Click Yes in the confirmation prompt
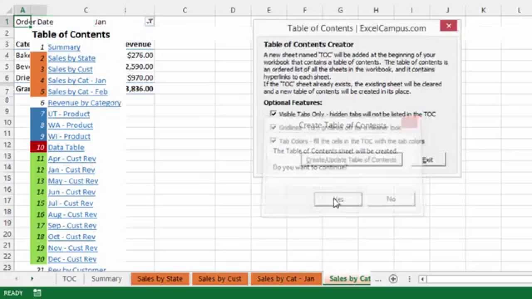The image size is (532, 299). click(x=338, y=199)
